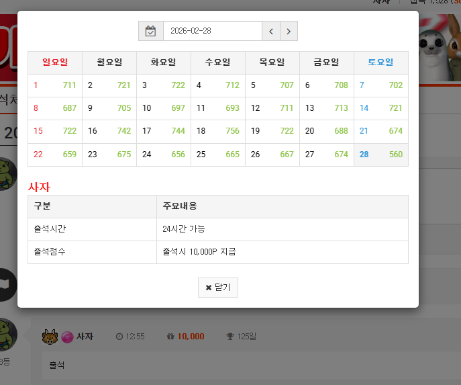Select day 22 on Sunday column
The image size is (461, 385).
54,155
